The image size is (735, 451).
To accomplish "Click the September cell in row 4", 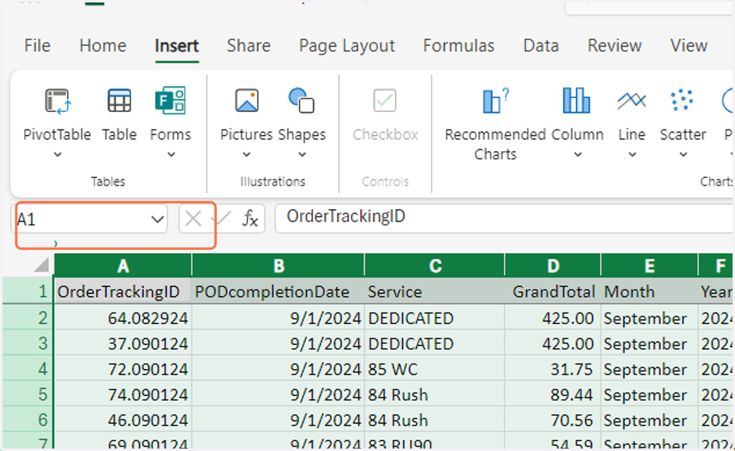I will coord(649,370).
